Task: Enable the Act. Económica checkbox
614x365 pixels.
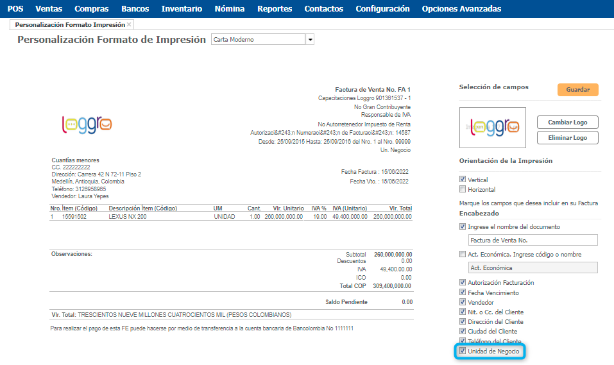Action: coord(463,254)
